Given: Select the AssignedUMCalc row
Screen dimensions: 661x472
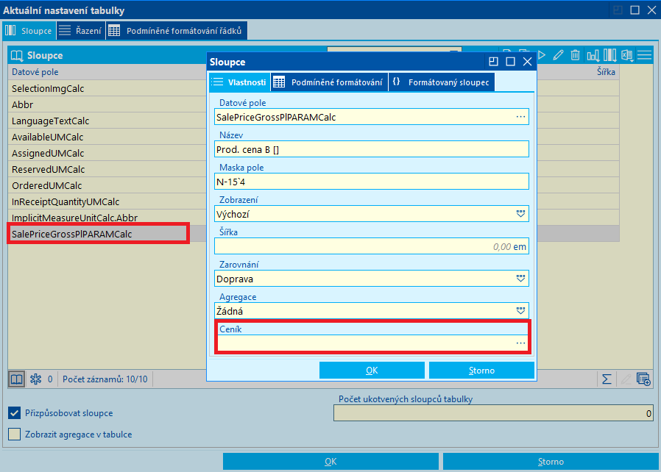Looking at the screenshot, I should [107, 153].
